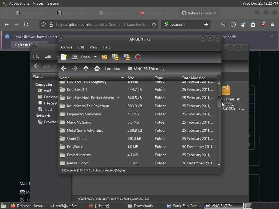Click the scrollbar down arrow in archive list
This screenshot has height=209, width=279.
(x=219, y=165)
